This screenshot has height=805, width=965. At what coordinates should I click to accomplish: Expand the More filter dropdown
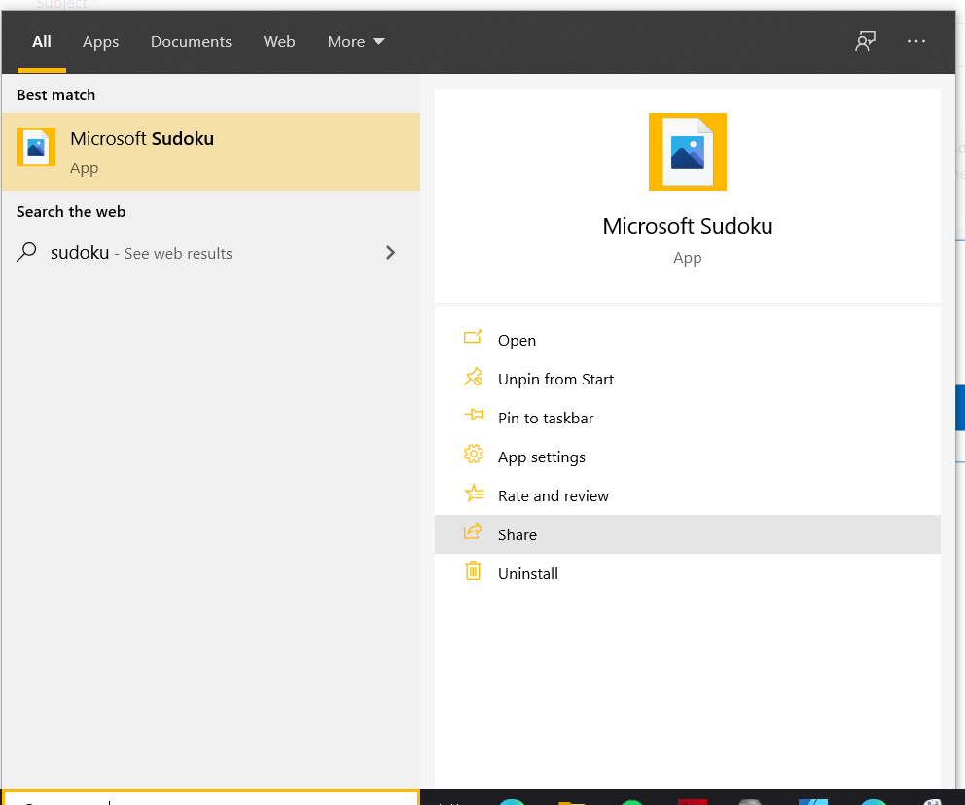(356, 42)
